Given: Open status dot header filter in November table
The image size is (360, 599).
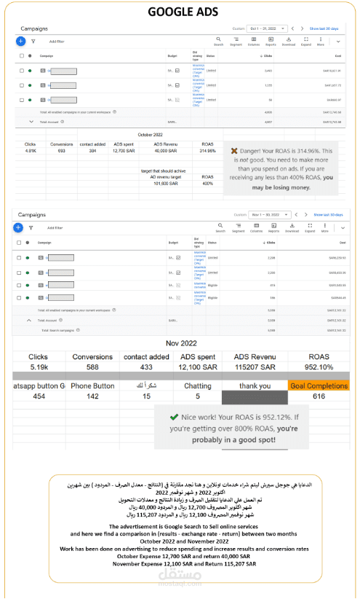Looking at the screenshot, I should (28, 243).
